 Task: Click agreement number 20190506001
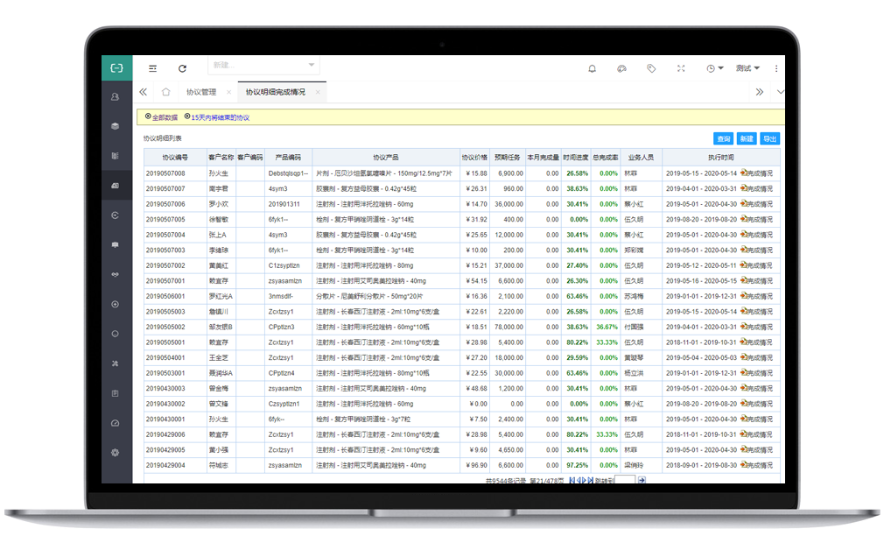tap(165, 296)
